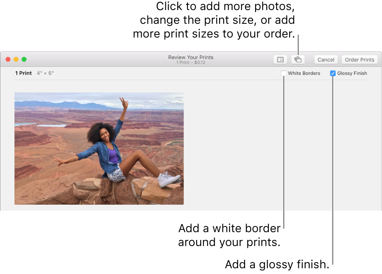The height and width of the screenshot is (274, 382).
Task: Disable the Glossy Finish option
Action: 332,73
